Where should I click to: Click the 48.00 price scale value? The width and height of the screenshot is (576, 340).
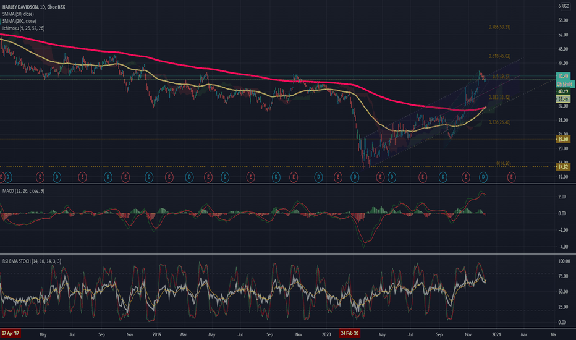pyautogui.click(x=563, y=49)
